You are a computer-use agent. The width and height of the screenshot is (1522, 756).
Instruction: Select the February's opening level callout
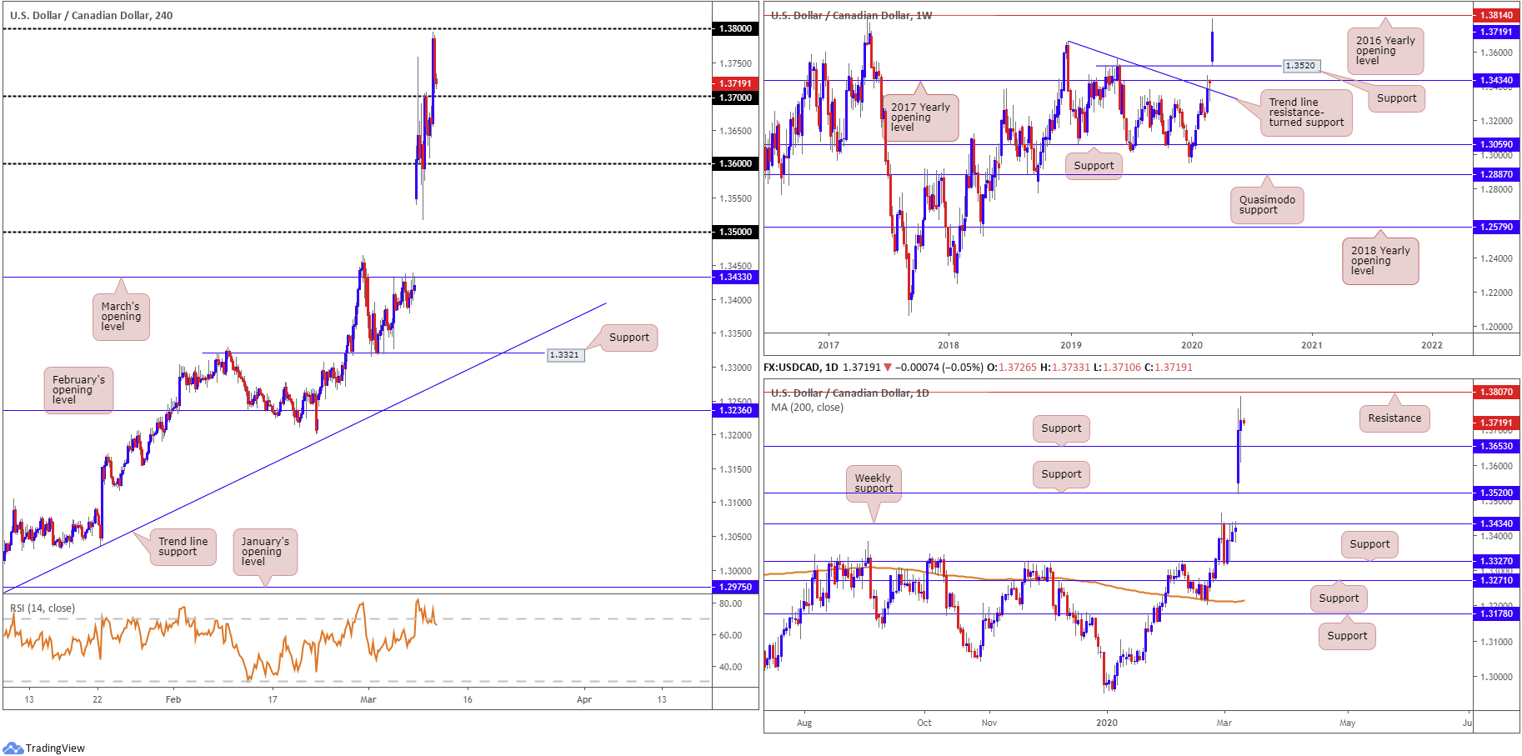point(78,390)
